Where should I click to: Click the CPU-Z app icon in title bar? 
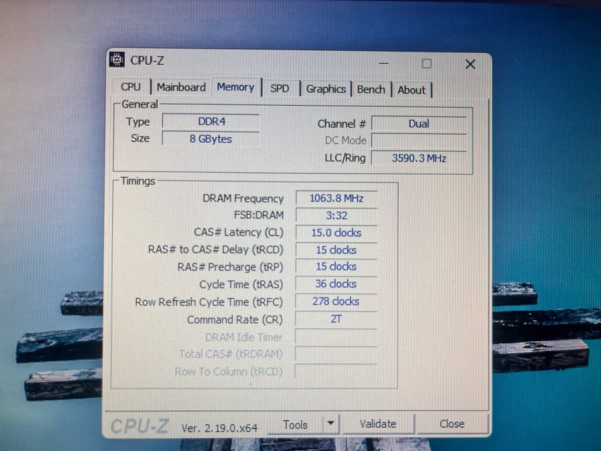pos(117,60)
